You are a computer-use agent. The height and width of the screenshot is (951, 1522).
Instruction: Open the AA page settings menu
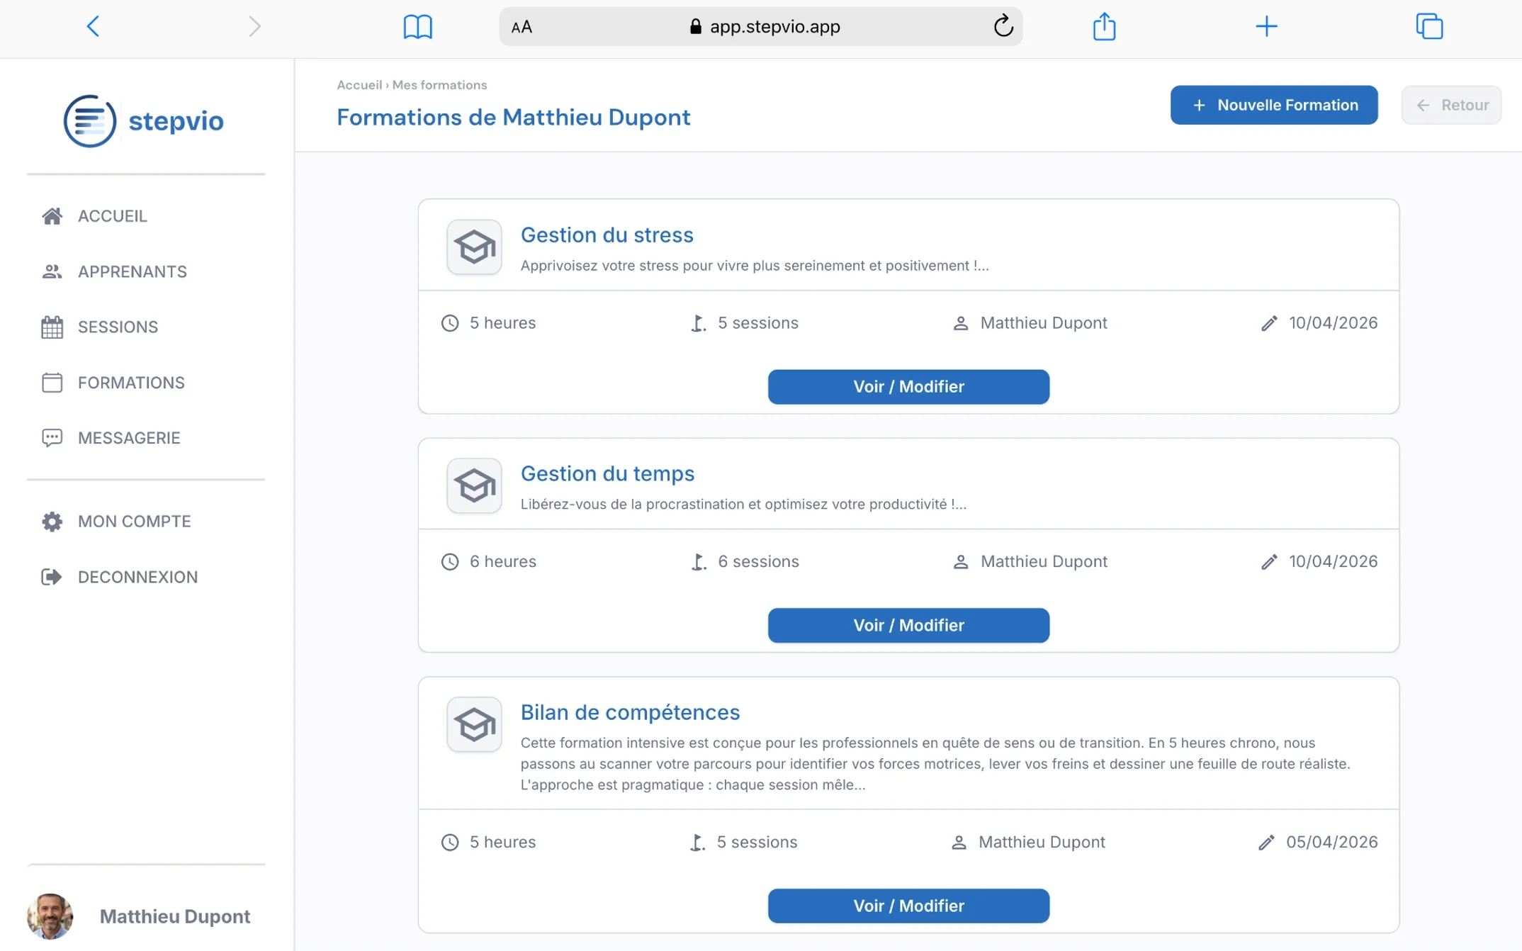(522, 26)
